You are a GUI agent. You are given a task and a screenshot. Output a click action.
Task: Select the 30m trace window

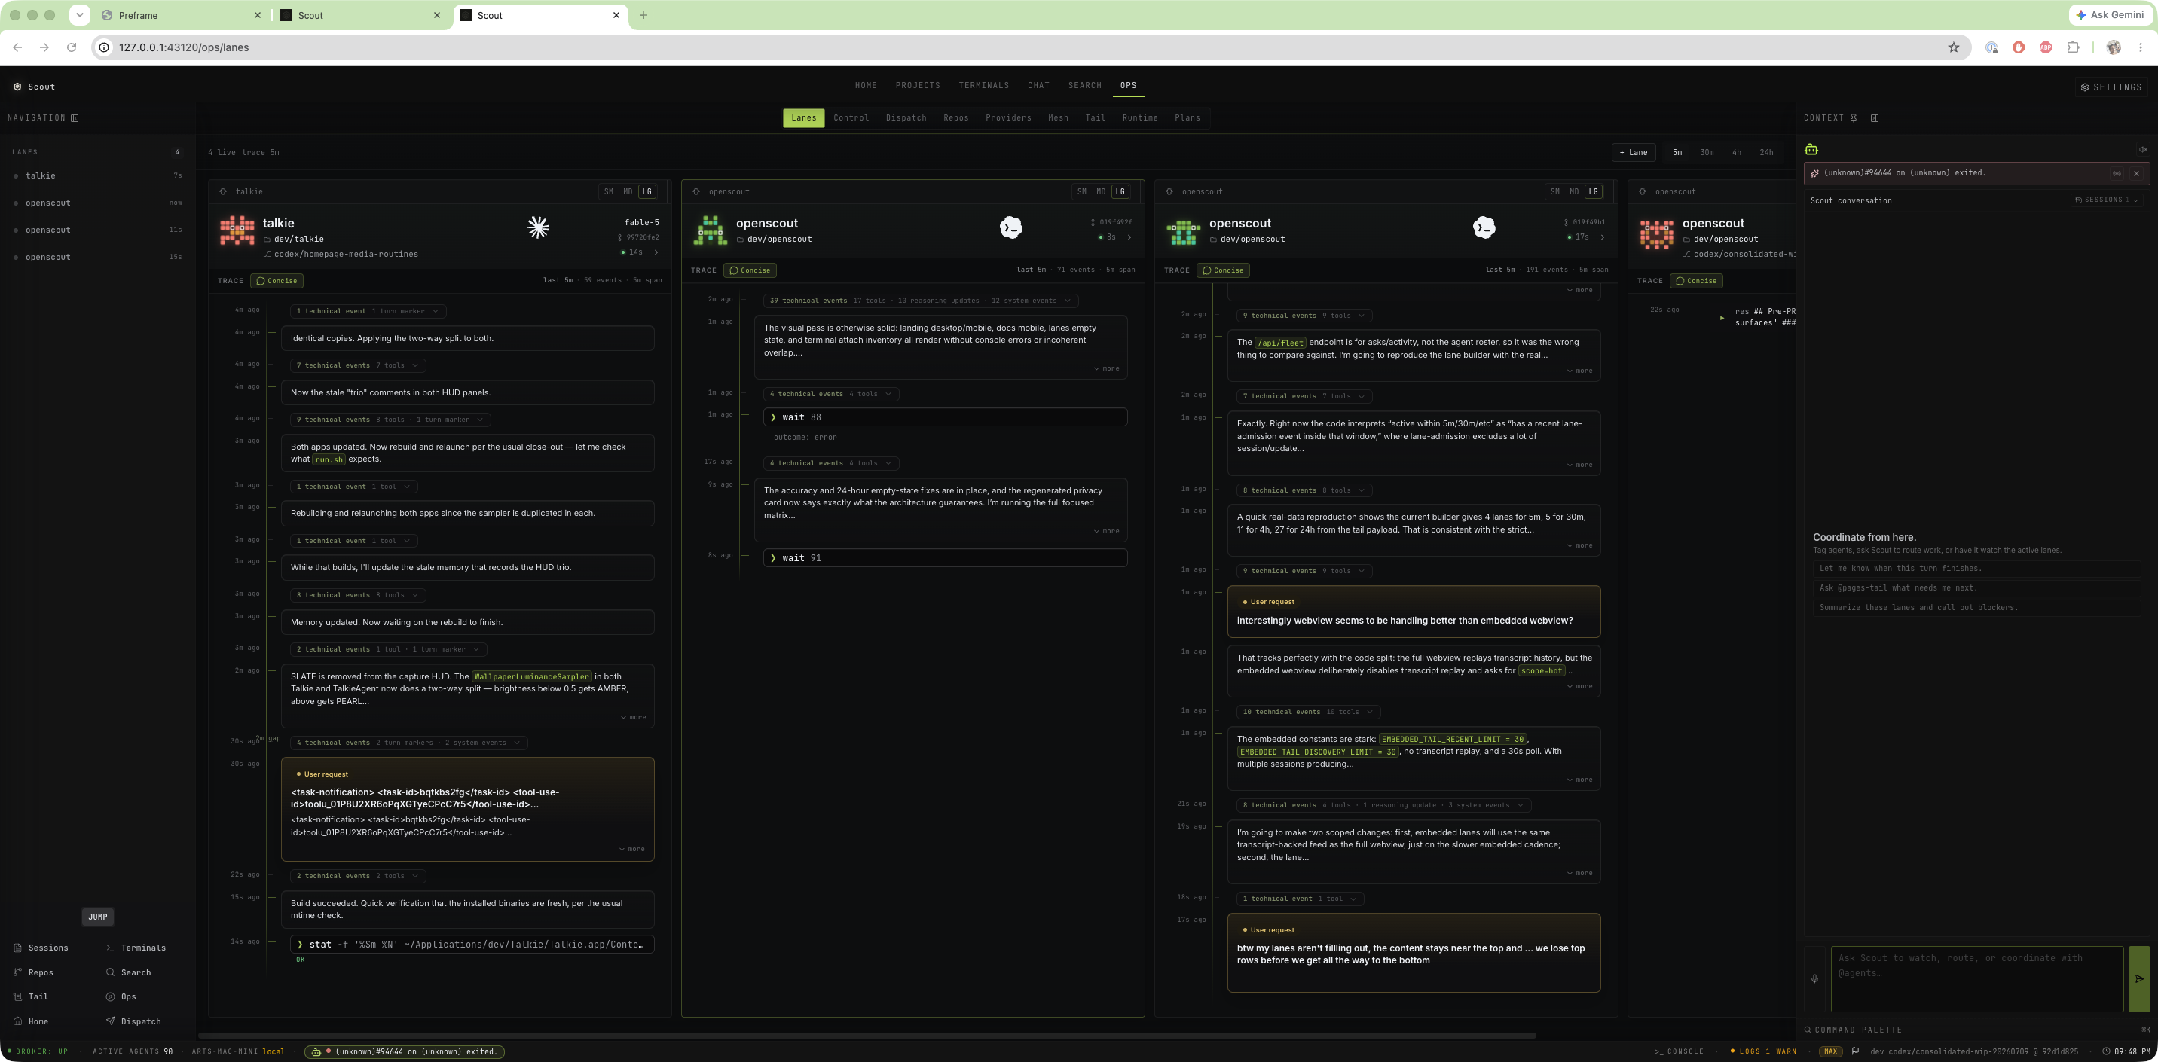pyautogui.click(x=1707, y=152)
